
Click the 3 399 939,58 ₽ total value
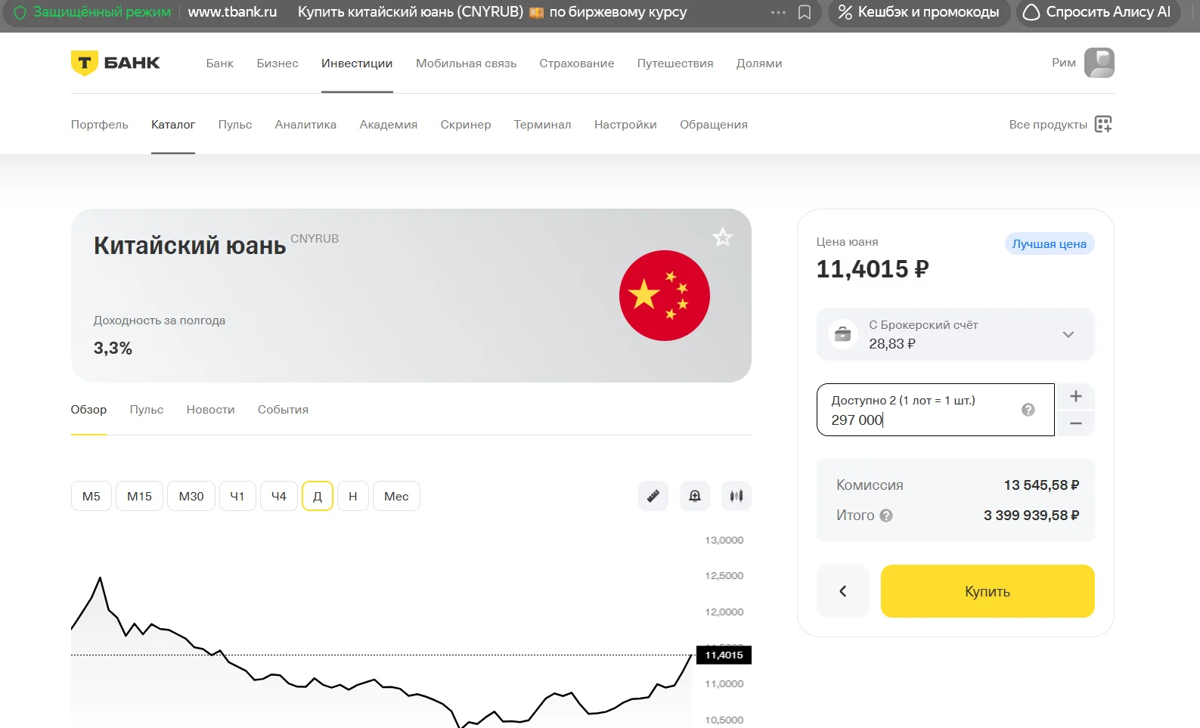1031,516
